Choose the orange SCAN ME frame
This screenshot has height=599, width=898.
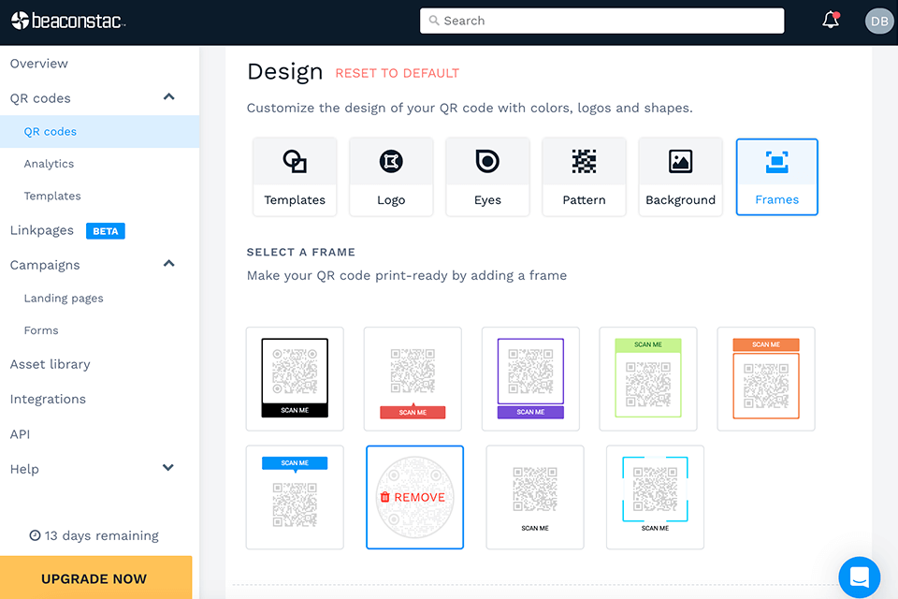766,379
